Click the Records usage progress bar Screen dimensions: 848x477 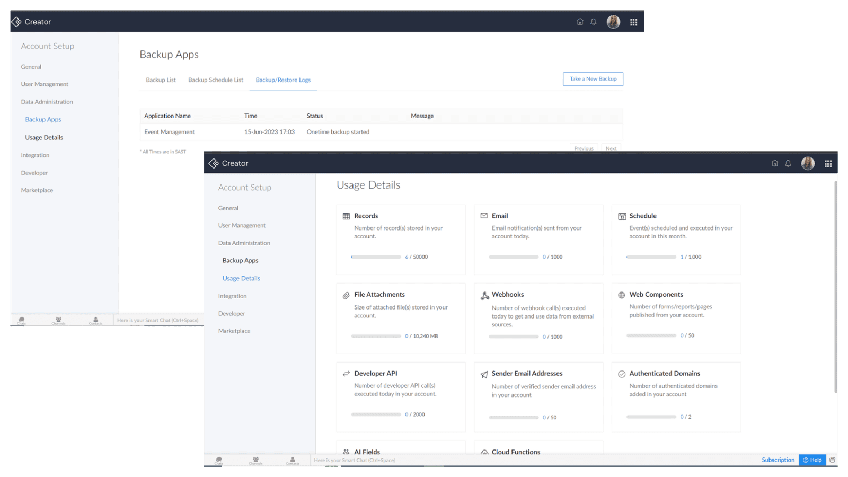click(x=376, y=257)
